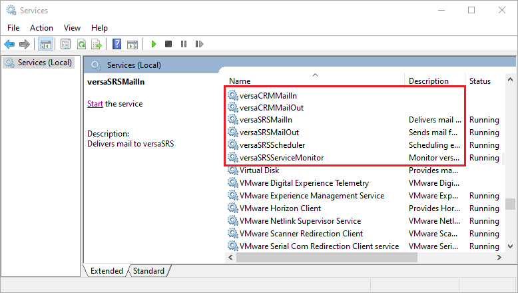Select the versaSRSScheduler service row
The image size is (518, 293).
click(x=363, y=145)
